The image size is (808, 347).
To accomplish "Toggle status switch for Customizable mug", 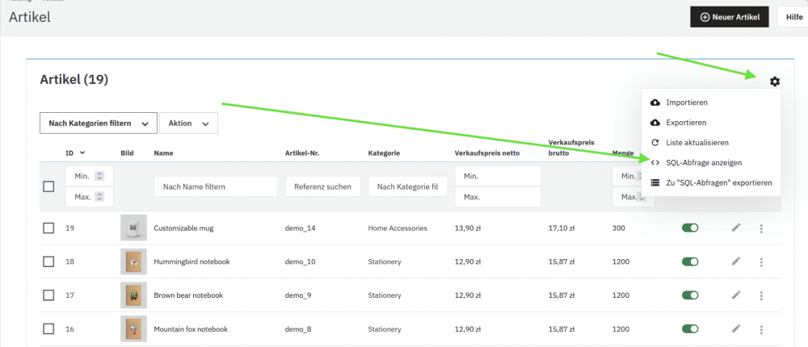I will [x=690, y=228].
